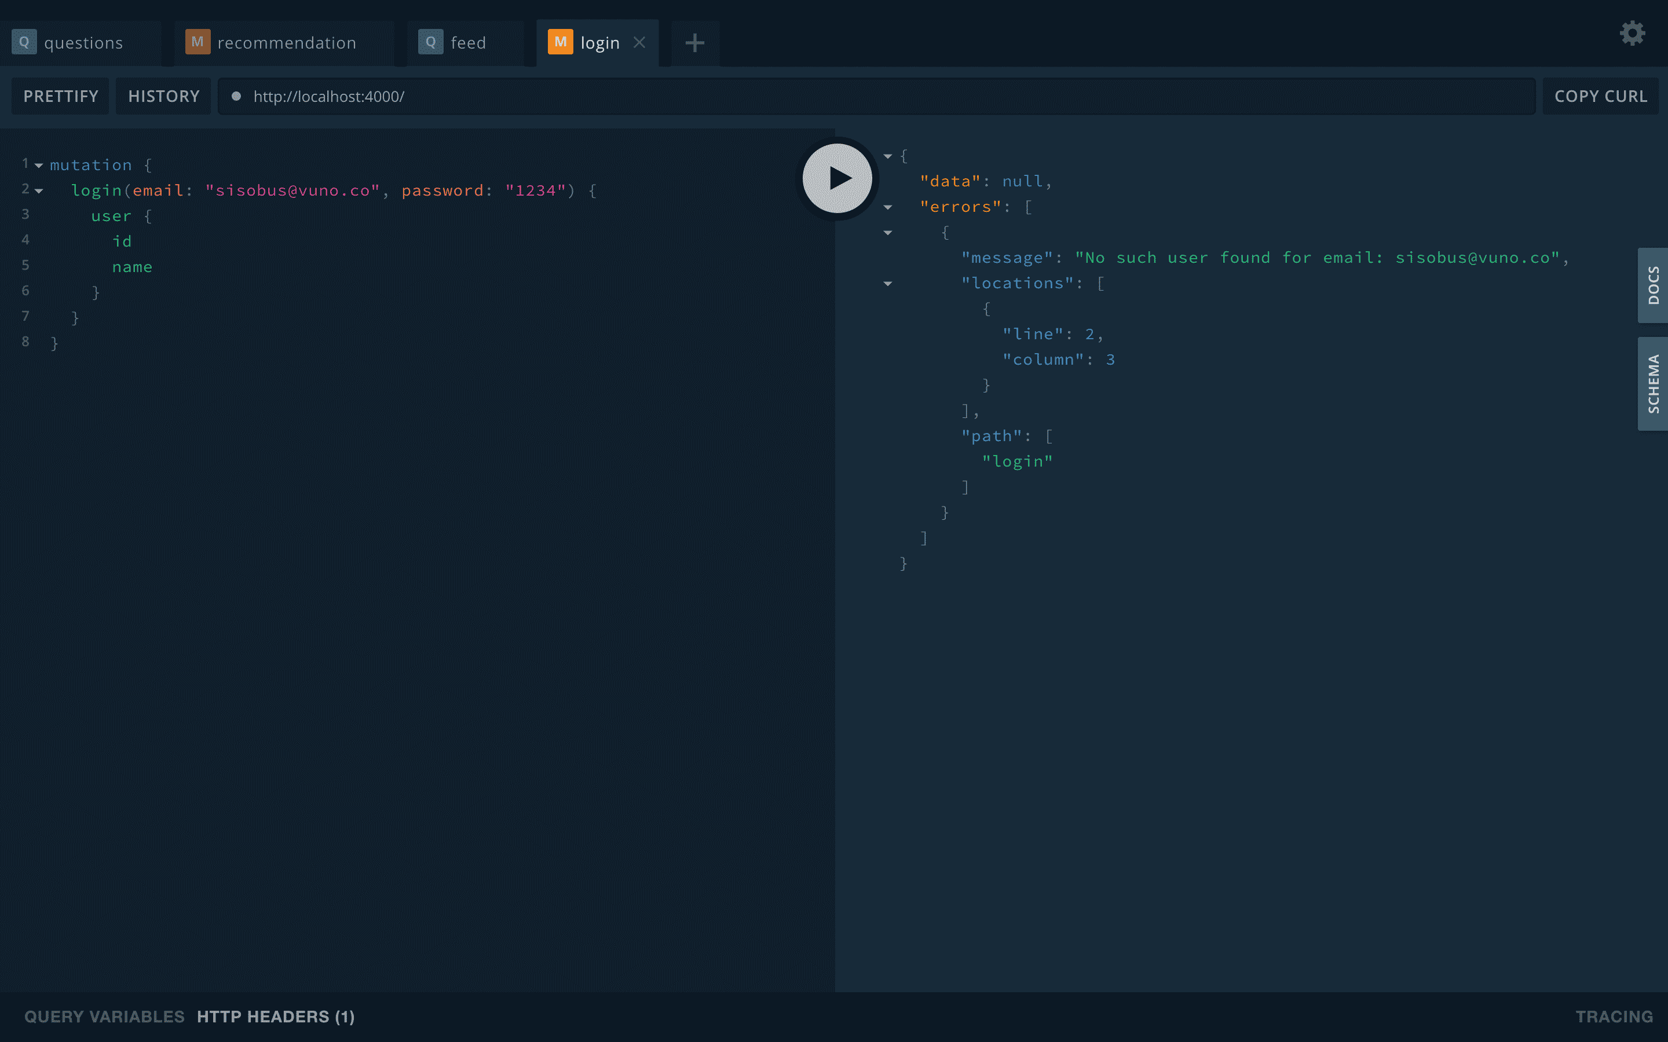The width and height of the screenshot is (1668, 1042).
Task: Run the login mutation with play button
Action: 837,178
